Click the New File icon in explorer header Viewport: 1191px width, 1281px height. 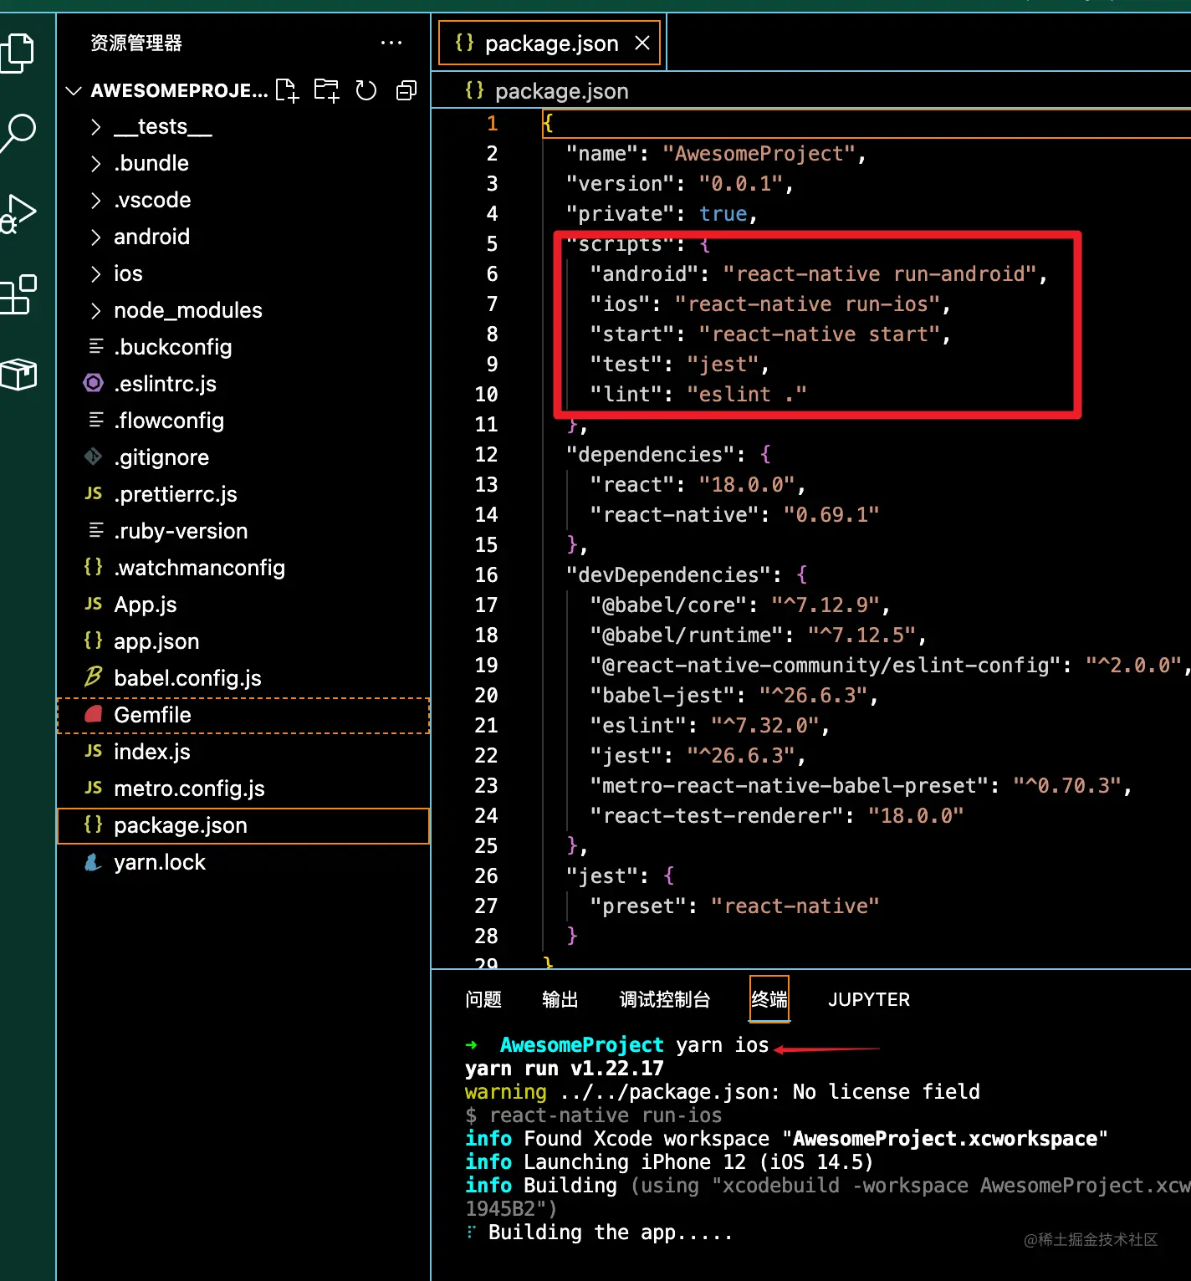click(x=287, y=90)
